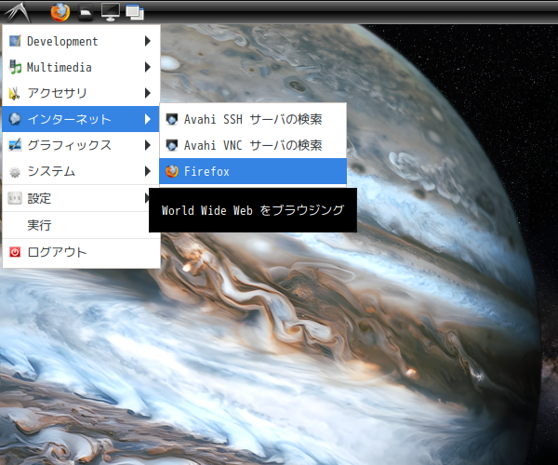Click the システム gear icon

(x=15, y=171)
